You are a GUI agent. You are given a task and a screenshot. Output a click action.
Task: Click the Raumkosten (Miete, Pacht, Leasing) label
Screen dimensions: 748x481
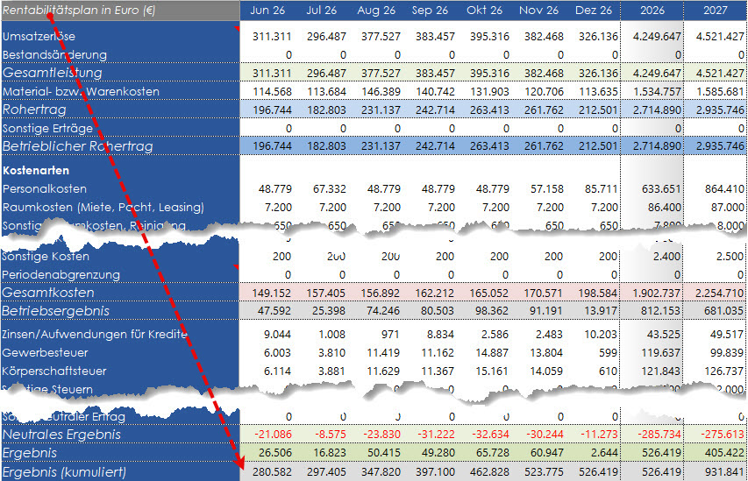point(103,208)
